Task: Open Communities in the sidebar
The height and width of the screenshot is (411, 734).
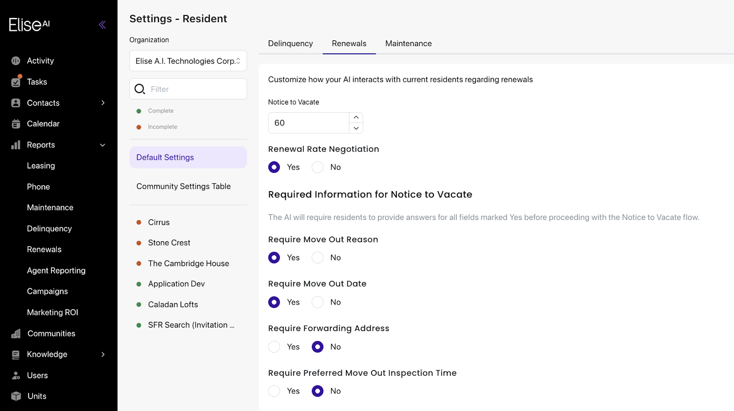Action: 51,334
